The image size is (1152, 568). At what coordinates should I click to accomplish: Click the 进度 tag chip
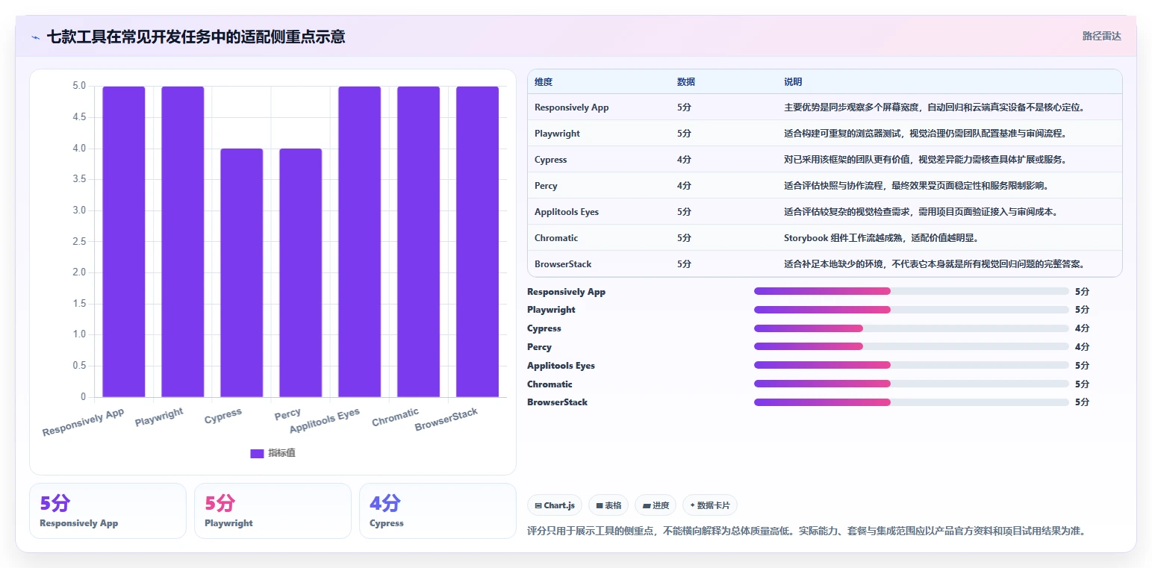coord(656,505)
